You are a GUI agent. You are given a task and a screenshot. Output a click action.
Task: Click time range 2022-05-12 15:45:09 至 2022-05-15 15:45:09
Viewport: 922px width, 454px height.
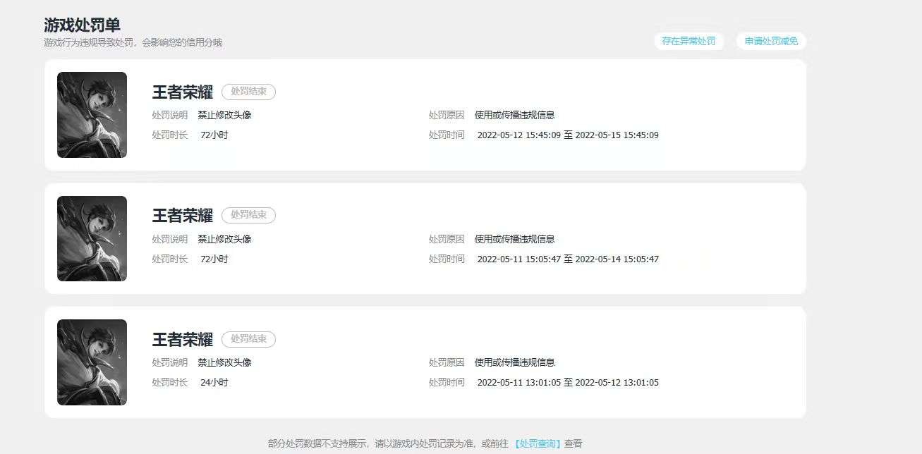click(x=568, y=135)
